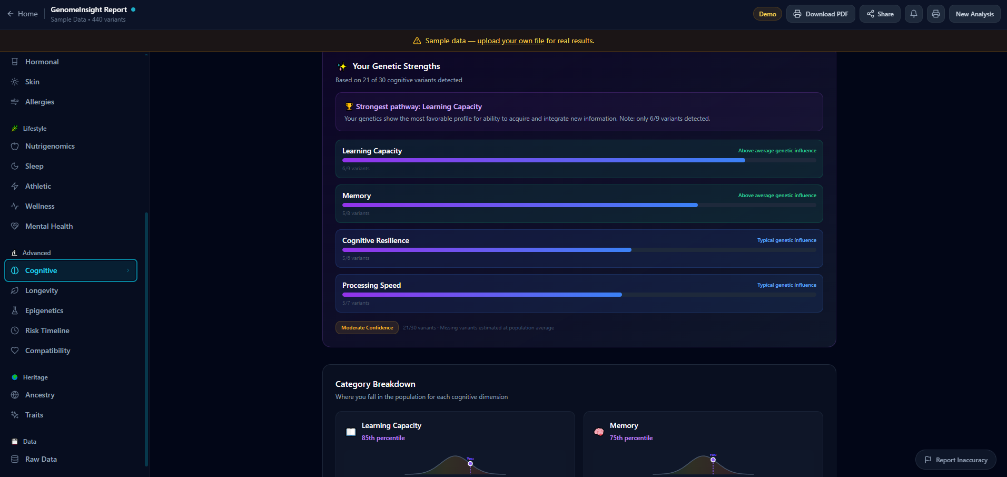This screenshot has width=1007, height=477.
Task: Open Ancestry with the globe icon
Action: pyautogui.click(x=15, y=395)
